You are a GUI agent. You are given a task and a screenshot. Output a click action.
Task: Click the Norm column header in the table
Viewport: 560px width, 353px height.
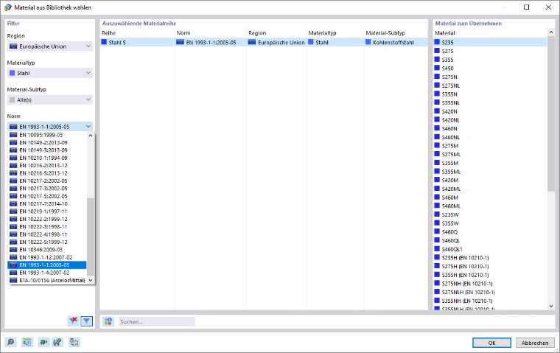[x=210, y=33]
